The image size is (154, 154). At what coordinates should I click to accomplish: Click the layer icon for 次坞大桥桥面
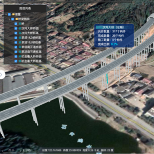pos(20,28)
